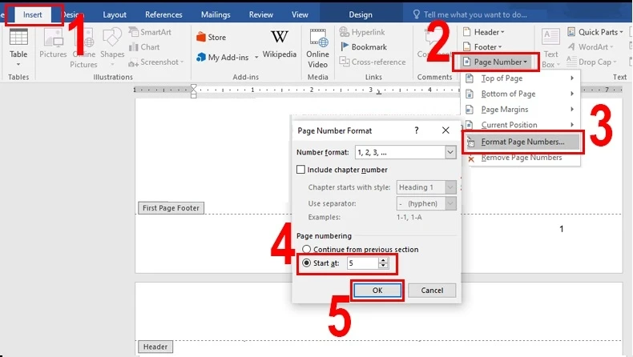The height and width of the screenshot is (357, 633).
Task: Enable Include chapter number checkbox
Action: tap(301, 170)
